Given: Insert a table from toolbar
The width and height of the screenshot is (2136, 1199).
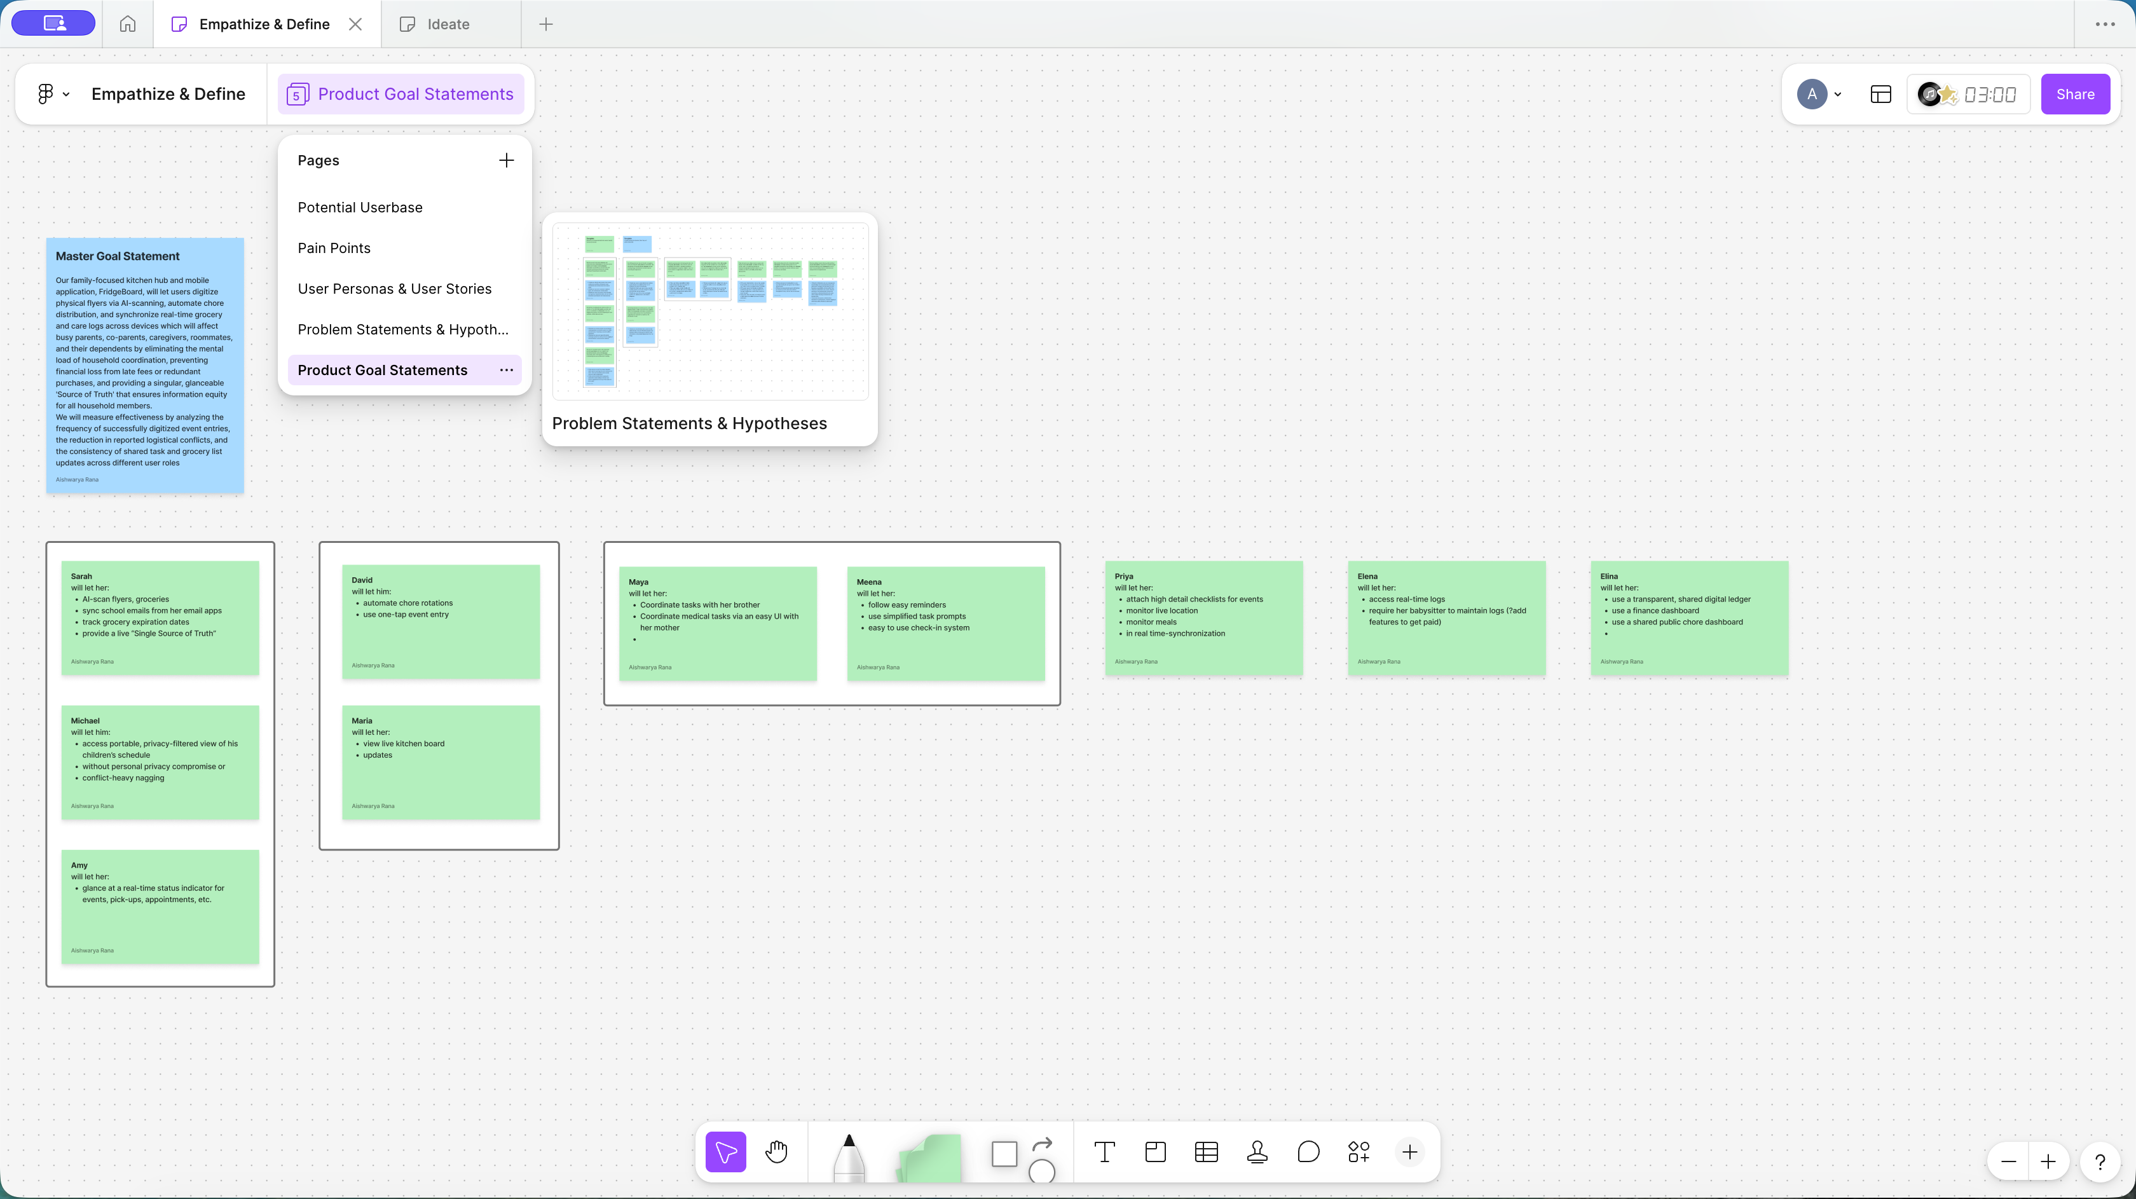Looking at the screenshot, I should coord(1207,1152).
